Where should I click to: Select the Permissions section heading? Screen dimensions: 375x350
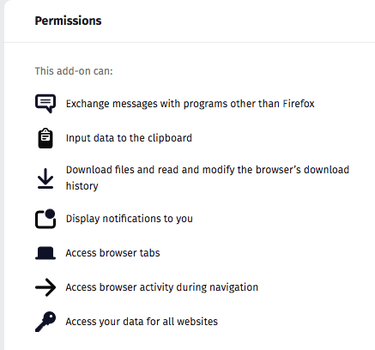point(68,21)
